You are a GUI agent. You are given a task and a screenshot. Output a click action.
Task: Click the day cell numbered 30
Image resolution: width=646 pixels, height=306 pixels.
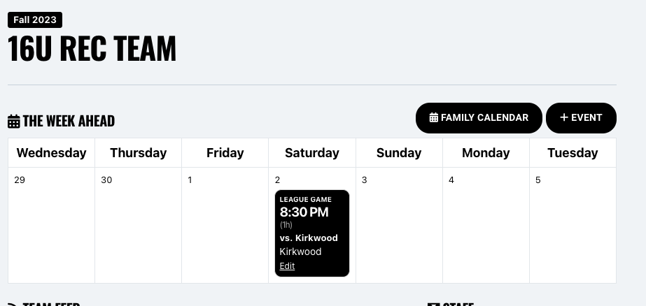139,224
